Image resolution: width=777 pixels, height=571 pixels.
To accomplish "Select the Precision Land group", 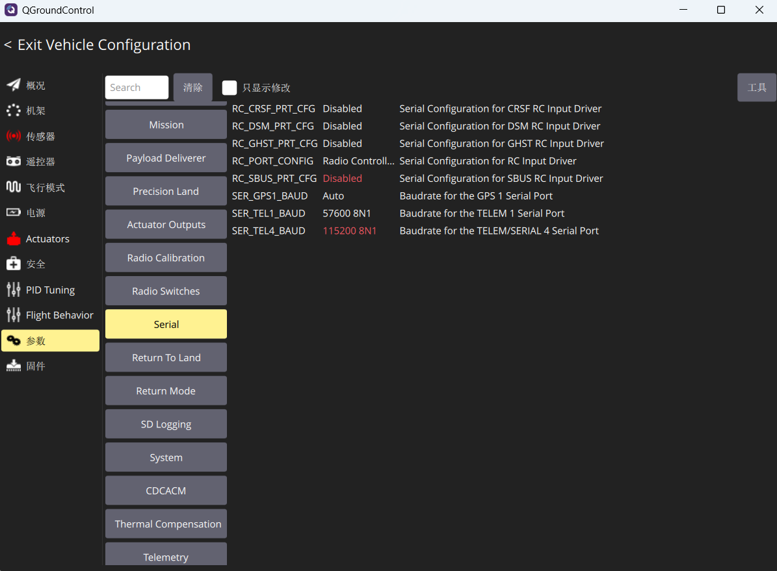I will [166, 191].
